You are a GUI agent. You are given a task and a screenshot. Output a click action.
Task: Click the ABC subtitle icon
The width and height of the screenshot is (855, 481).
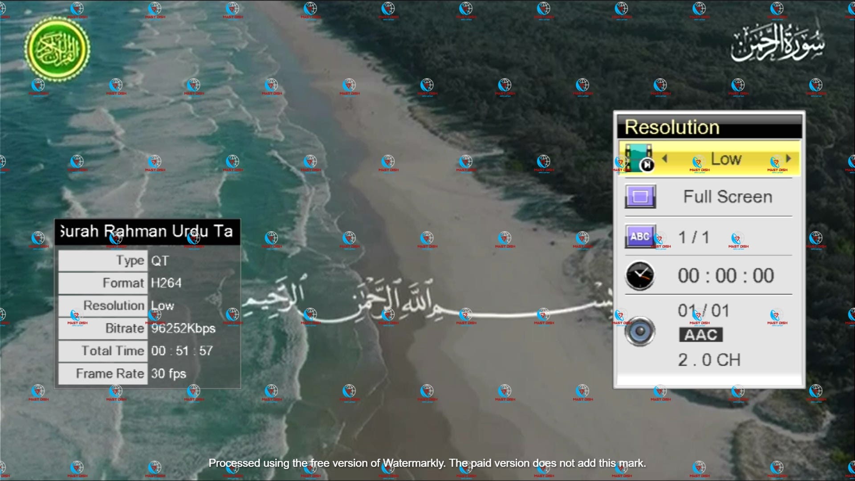pyautogui.click(x=640, y=236)
